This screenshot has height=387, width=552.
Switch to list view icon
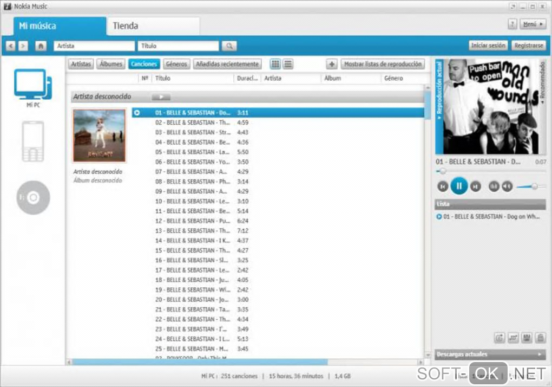click(x=288, y=64)
